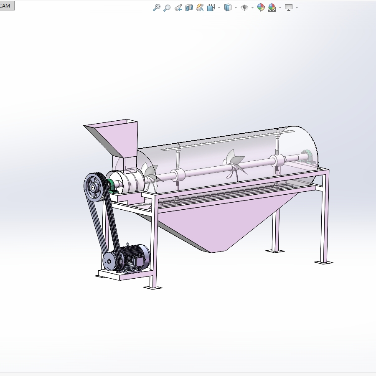Enable the Section View tool
This screenshot has width=376, height=376.
coord(189,8)
